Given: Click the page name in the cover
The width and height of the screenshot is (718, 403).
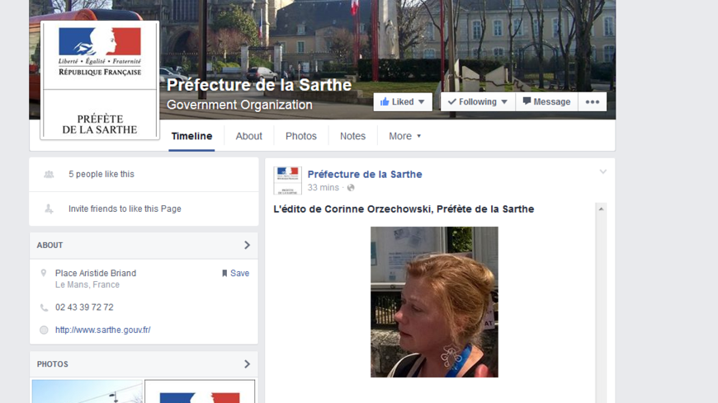Looking at the screenshot, I should click(x=259, y=85).
